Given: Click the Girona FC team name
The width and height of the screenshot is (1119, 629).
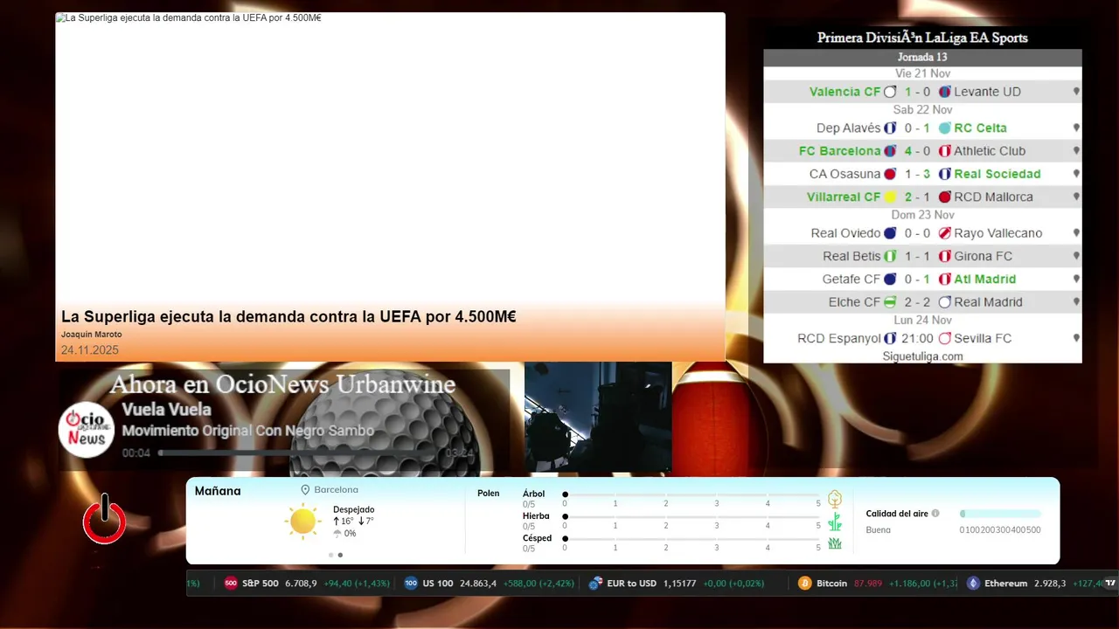Looking at the screenshot, I should 983,256.
